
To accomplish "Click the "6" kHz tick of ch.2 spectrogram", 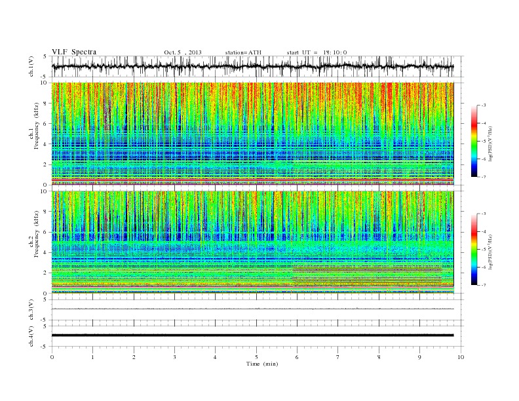I will (46, 232).
